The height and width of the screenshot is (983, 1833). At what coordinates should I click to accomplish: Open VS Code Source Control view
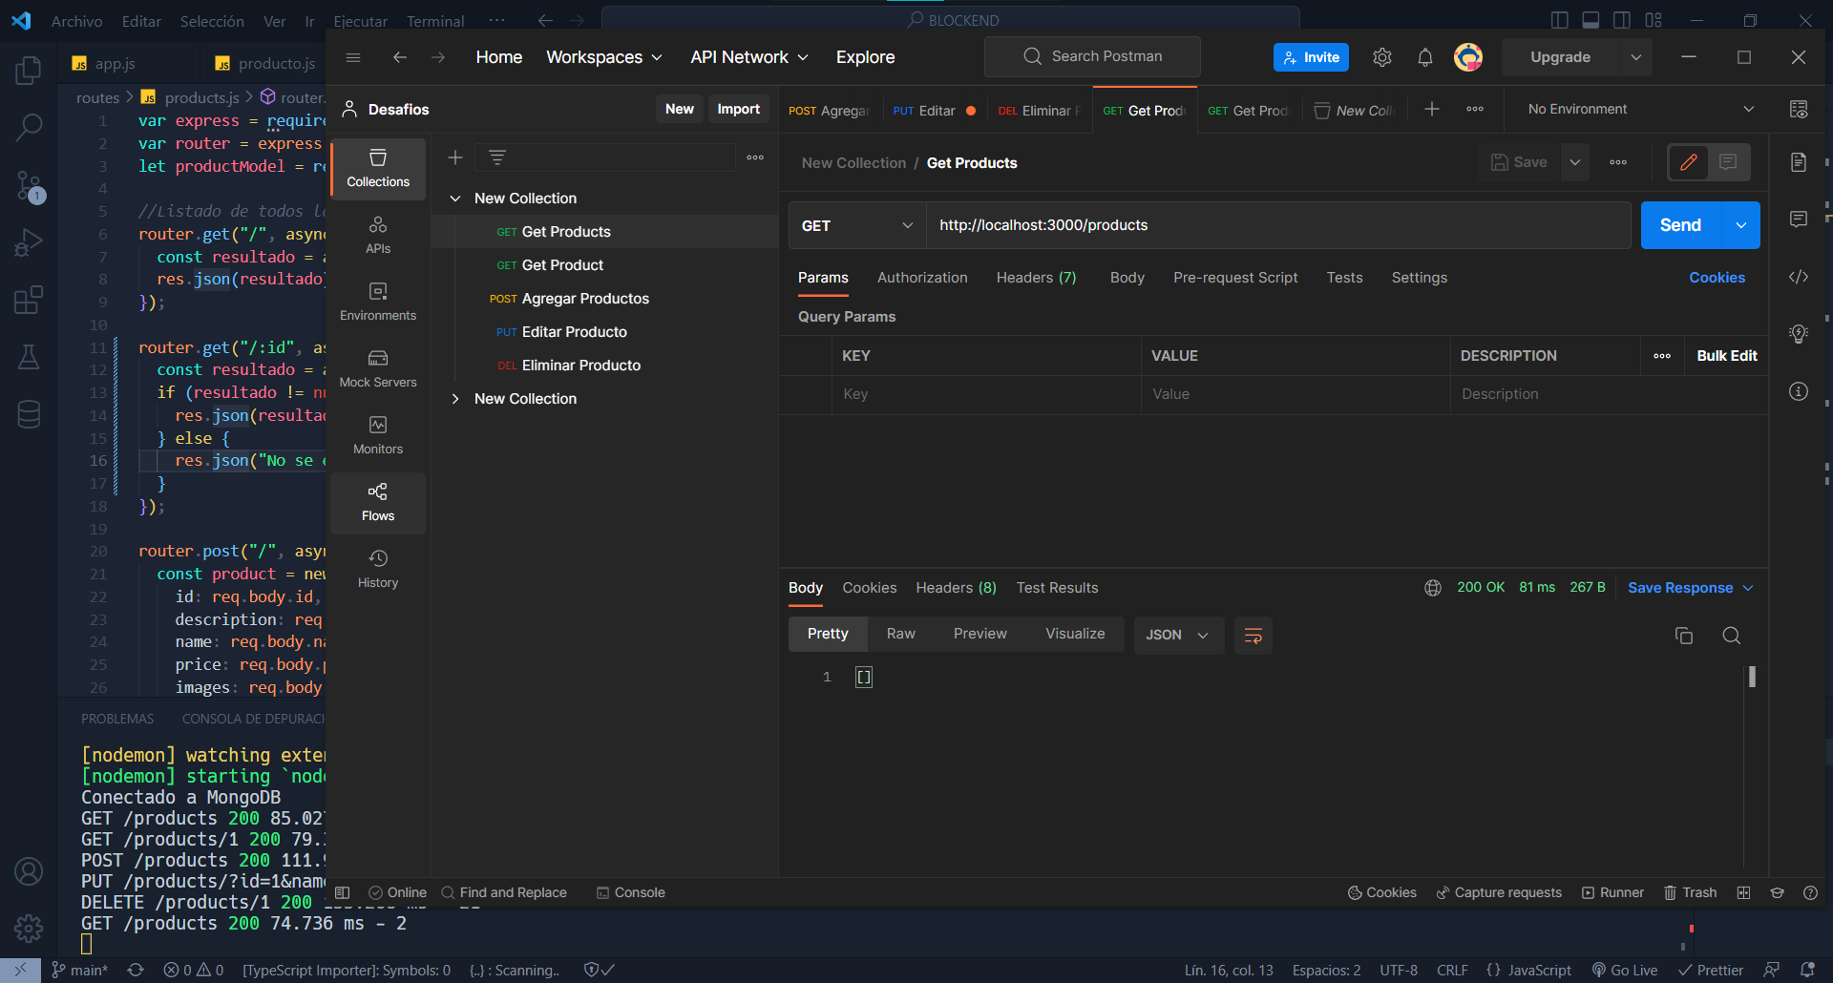point(29,185)
